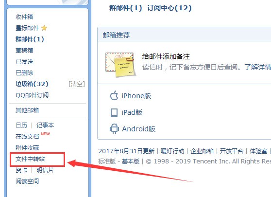Open 其他邮箱 section
Image resolution: width=271 pixels, height=197 pixels.
(27, 110)
